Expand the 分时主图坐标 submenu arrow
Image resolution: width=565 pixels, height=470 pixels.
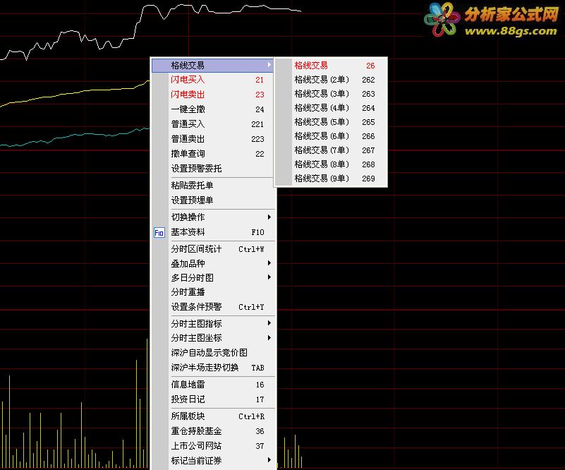click(x=269, y=338)
